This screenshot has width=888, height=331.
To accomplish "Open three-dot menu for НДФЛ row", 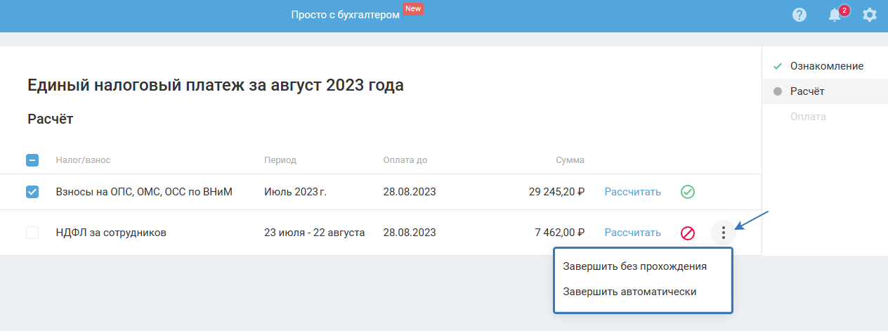I will 724,233.
